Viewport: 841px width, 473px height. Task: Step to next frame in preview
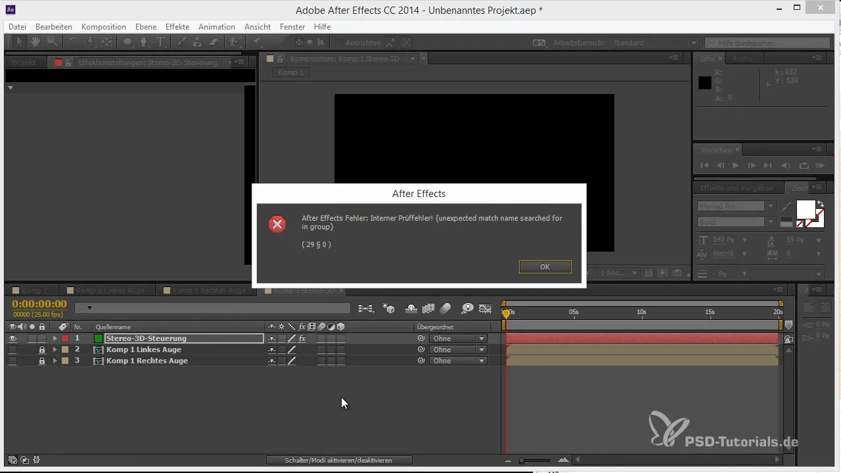[752, 166]
